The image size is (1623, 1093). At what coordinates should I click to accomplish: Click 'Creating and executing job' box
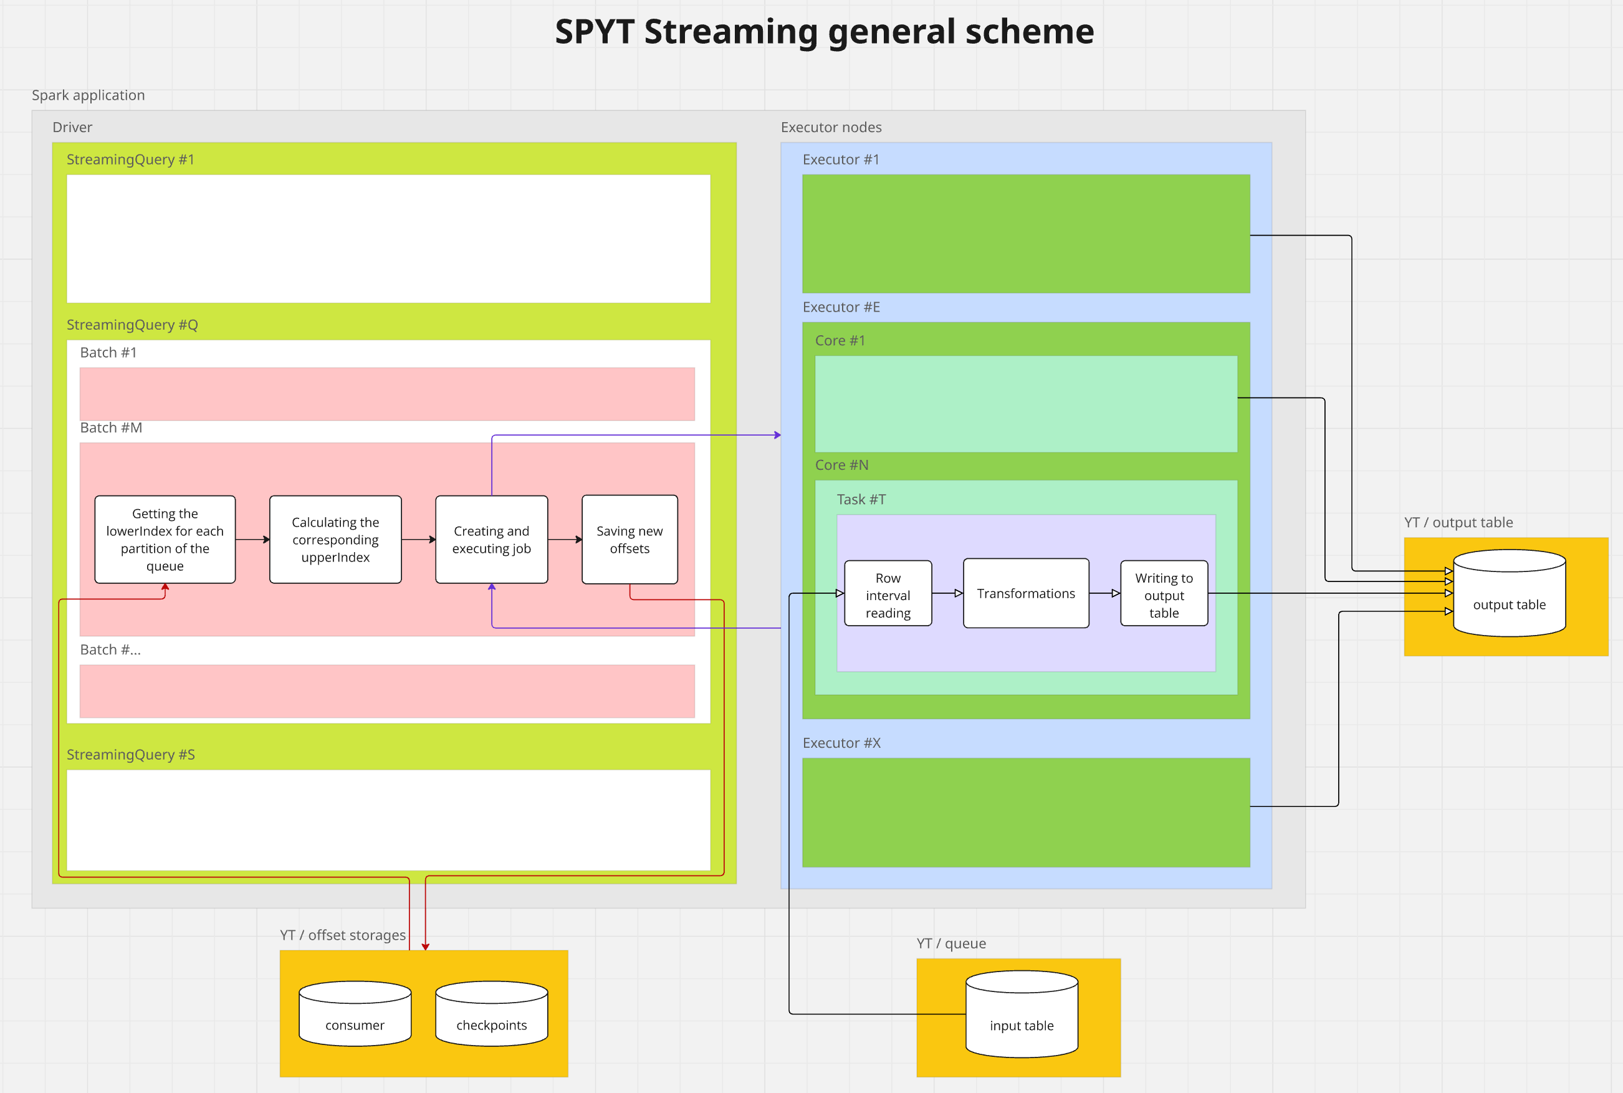492,540
